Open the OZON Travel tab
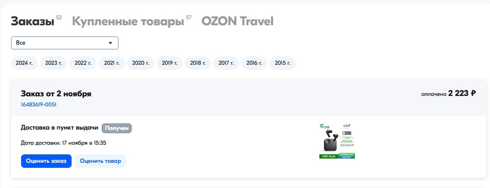Viewport: 490px width, 188px height. (x=237, y=21)
